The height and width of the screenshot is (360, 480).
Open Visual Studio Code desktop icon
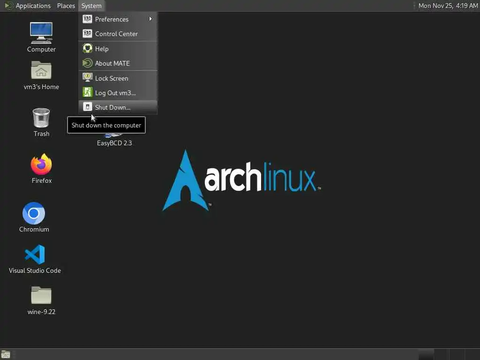35,255
